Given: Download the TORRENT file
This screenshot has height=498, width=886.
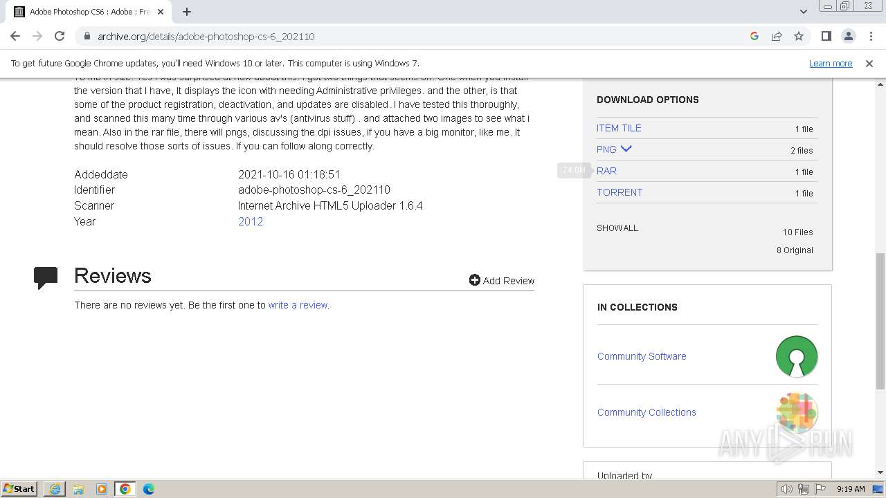Looking at the screenshot, I should tap(620, 192).
